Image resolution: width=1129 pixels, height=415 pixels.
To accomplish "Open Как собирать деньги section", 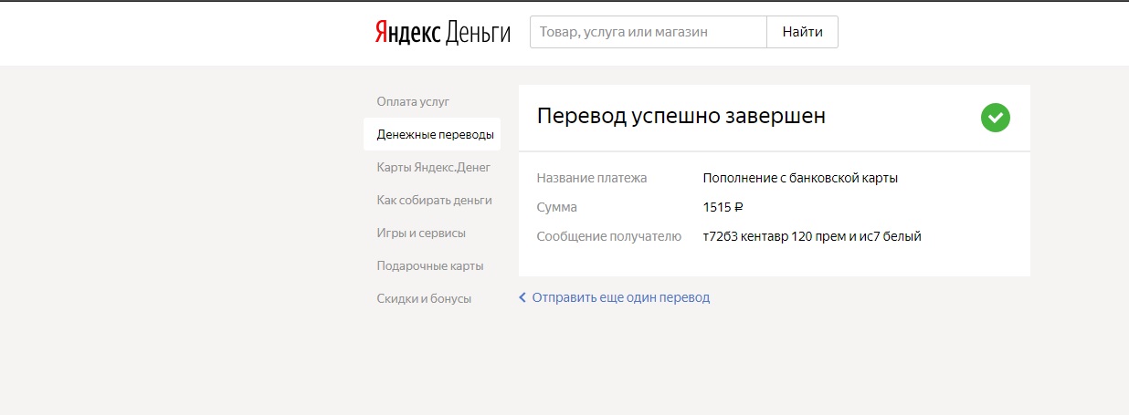I will point(435,200).
